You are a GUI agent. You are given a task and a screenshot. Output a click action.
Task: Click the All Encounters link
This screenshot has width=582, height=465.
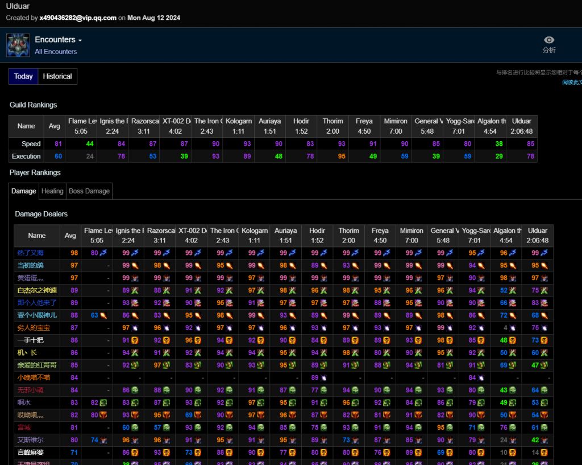56,52
